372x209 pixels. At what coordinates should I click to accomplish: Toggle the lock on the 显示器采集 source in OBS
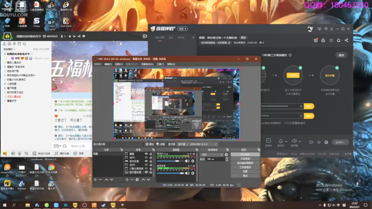click(151, 172)
